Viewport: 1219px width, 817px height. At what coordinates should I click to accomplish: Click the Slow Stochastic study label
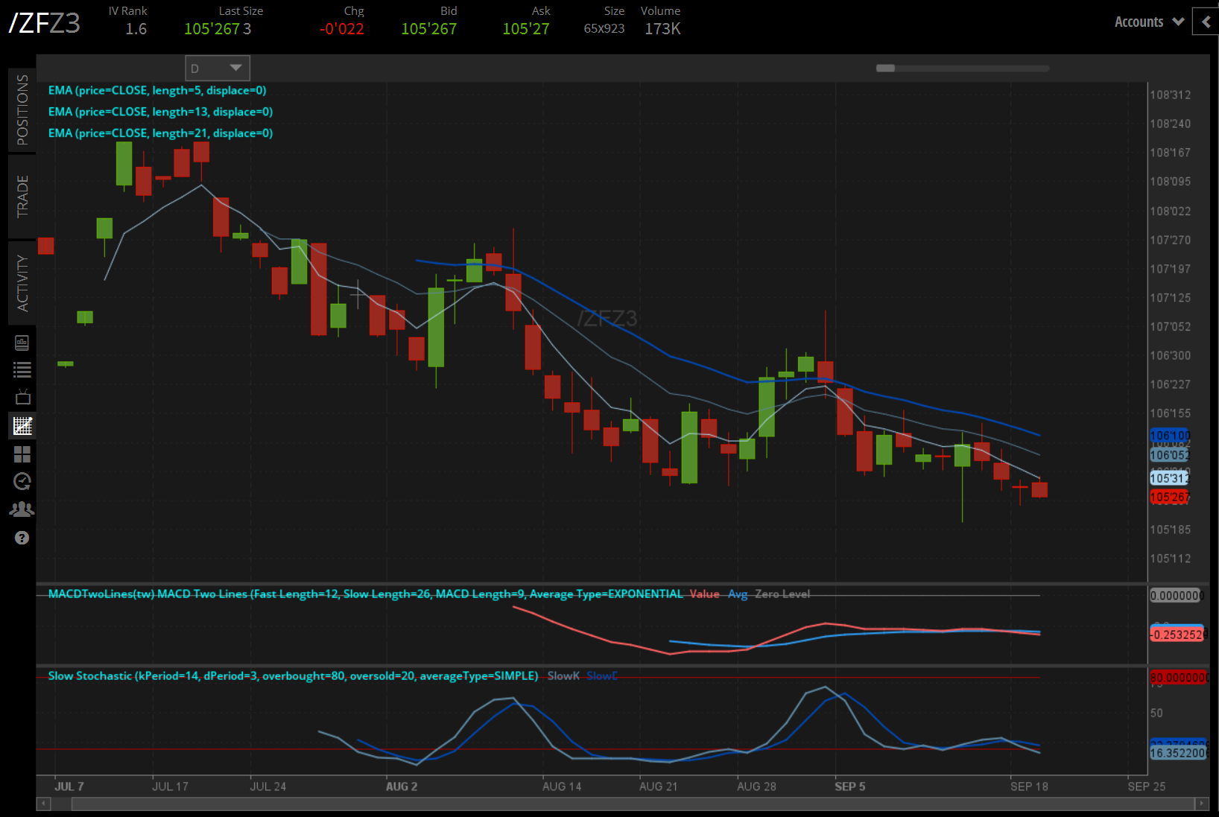292,676
